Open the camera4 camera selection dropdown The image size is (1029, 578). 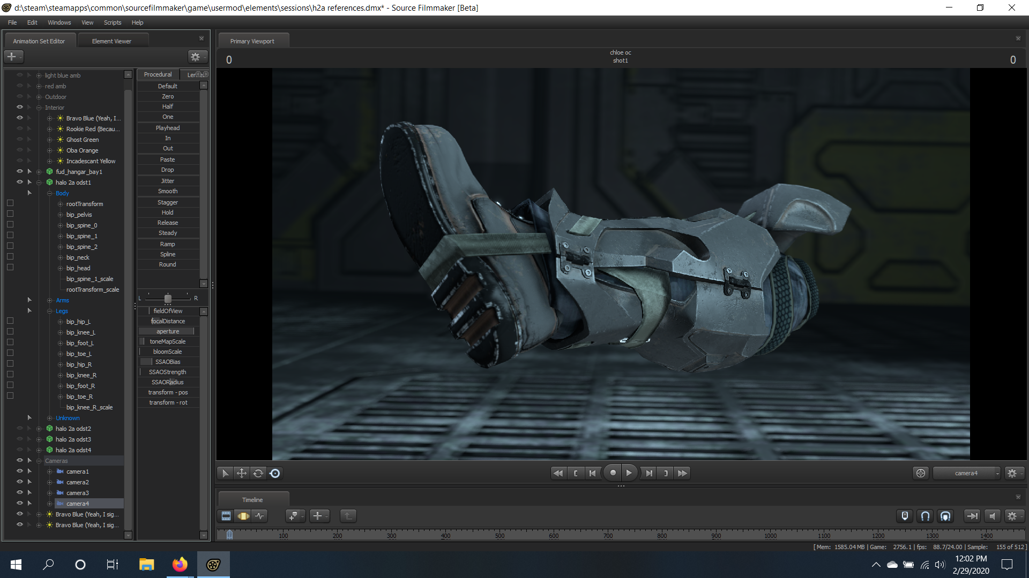click(966, 473)
